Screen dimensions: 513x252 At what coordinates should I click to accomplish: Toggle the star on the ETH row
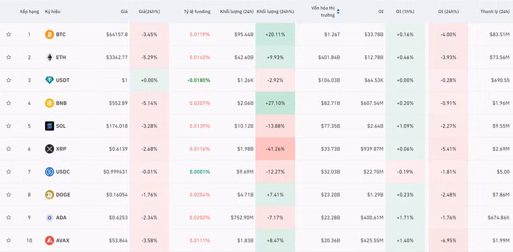click(x=8, y=57)
